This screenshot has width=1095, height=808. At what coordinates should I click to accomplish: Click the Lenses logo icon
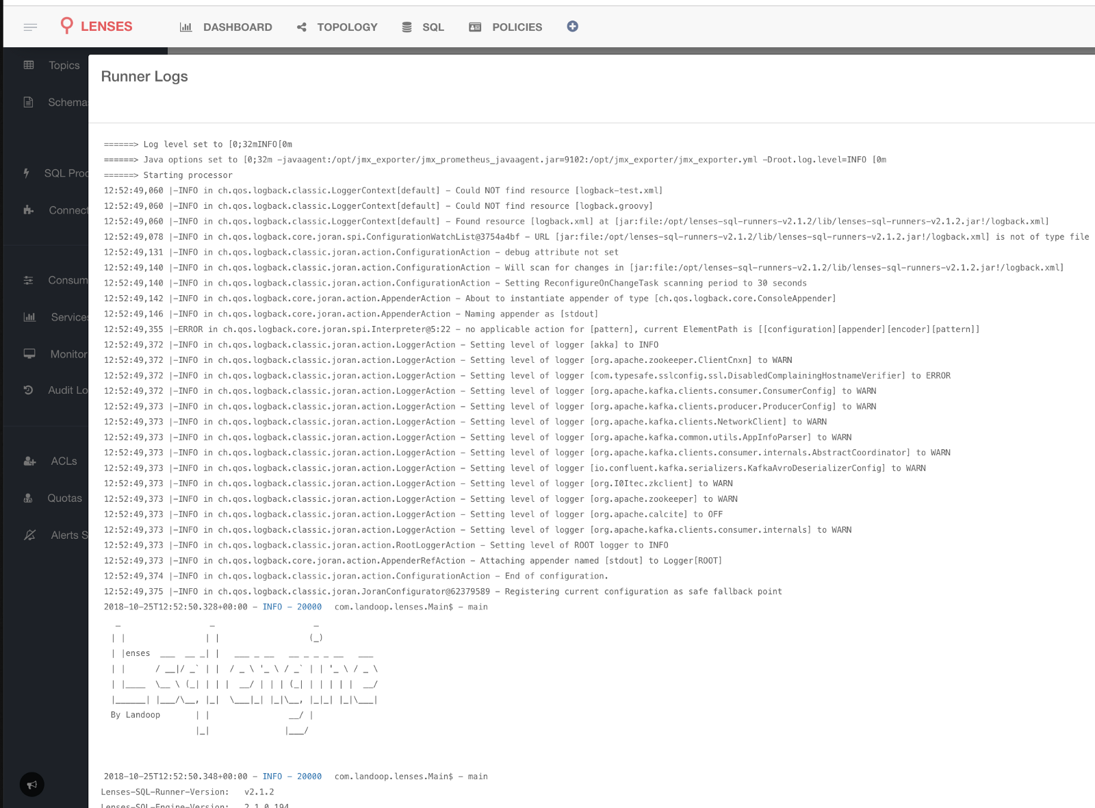tap(66, 26)
